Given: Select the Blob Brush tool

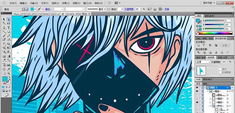Looking at the screenshot, I should pyautogui.click(x=4, y=40).
